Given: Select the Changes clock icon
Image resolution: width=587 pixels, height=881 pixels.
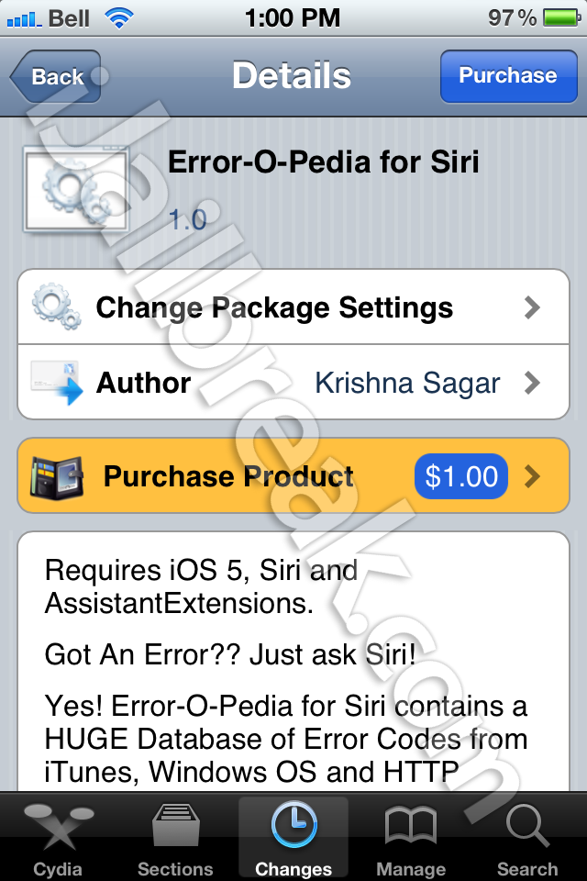Looking at the screenshot, I should pyautogui.click(x=293, y=825).
